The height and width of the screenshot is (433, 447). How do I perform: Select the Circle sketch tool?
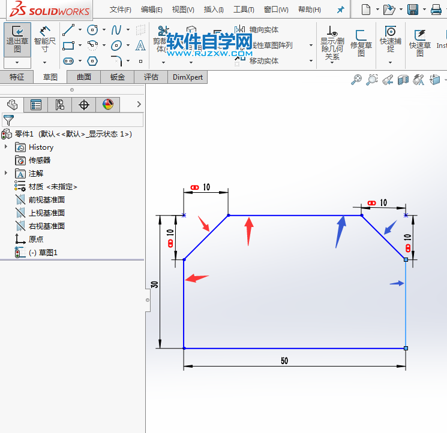pyautogui.click(x=92, y=30)
